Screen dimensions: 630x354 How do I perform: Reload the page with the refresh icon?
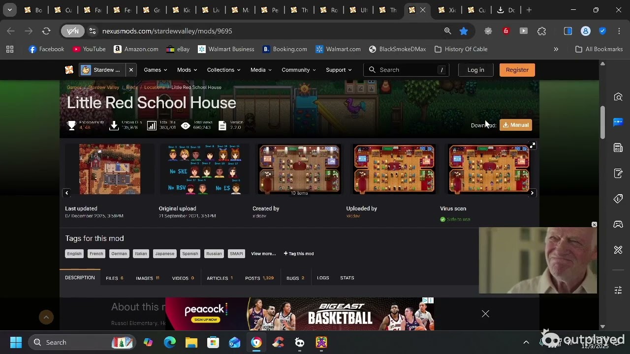pyautogui.click(x=46, y=31)
